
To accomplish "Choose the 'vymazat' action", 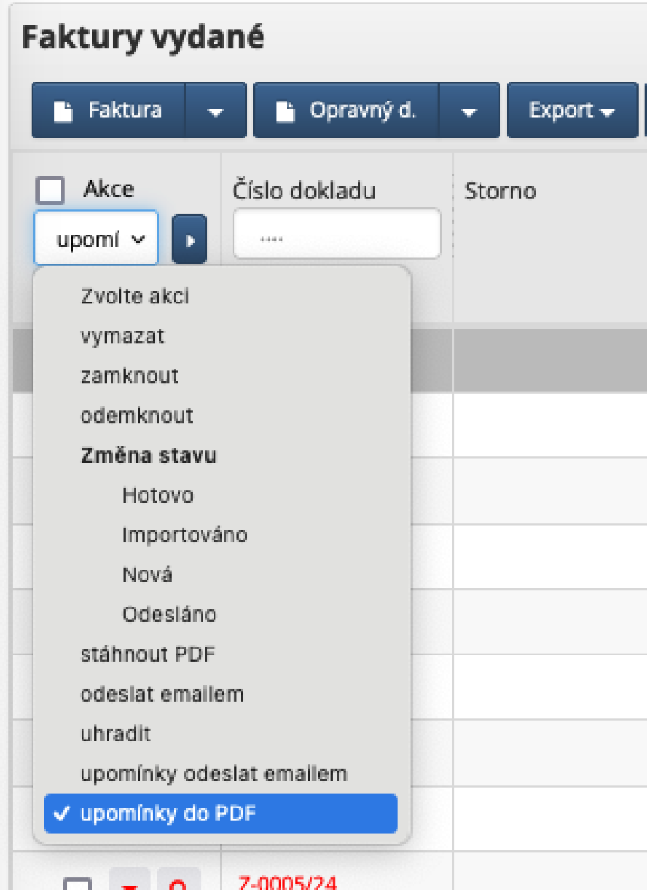I will pos(122,336).
